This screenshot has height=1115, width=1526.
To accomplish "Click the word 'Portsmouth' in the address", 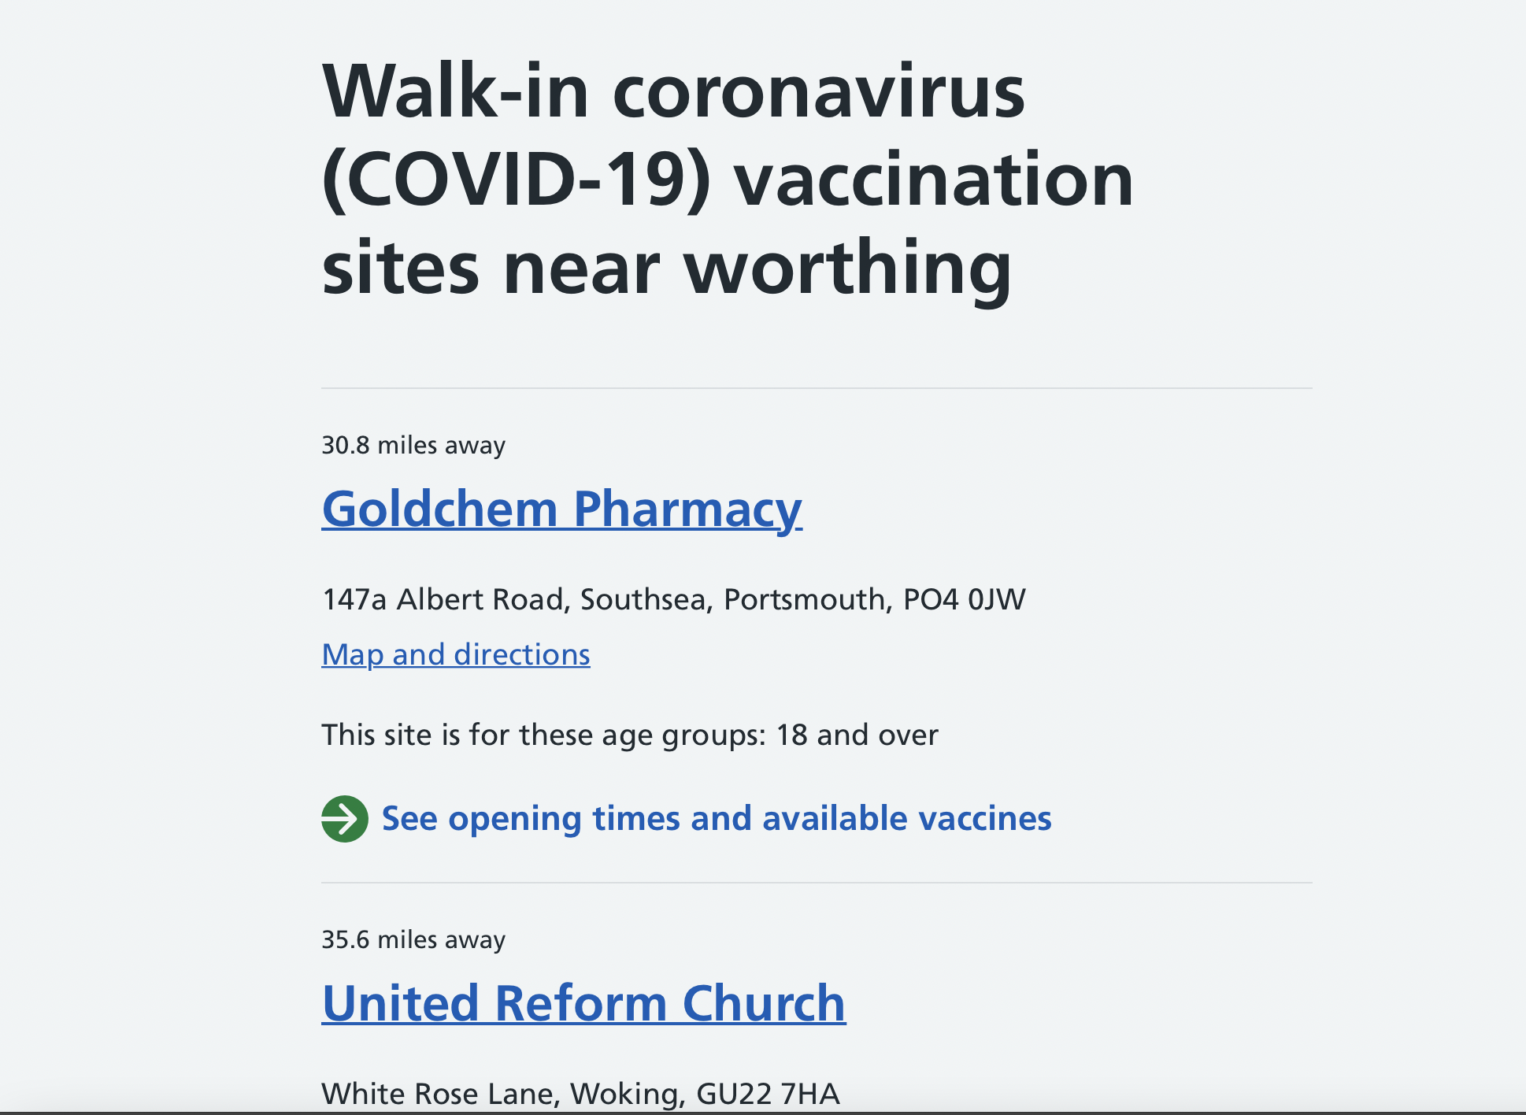I will pyautogui.click(x=808, y=600).
